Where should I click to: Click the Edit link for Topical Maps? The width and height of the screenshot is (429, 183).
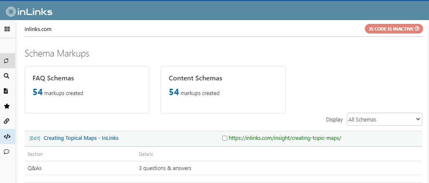point(35,138)
